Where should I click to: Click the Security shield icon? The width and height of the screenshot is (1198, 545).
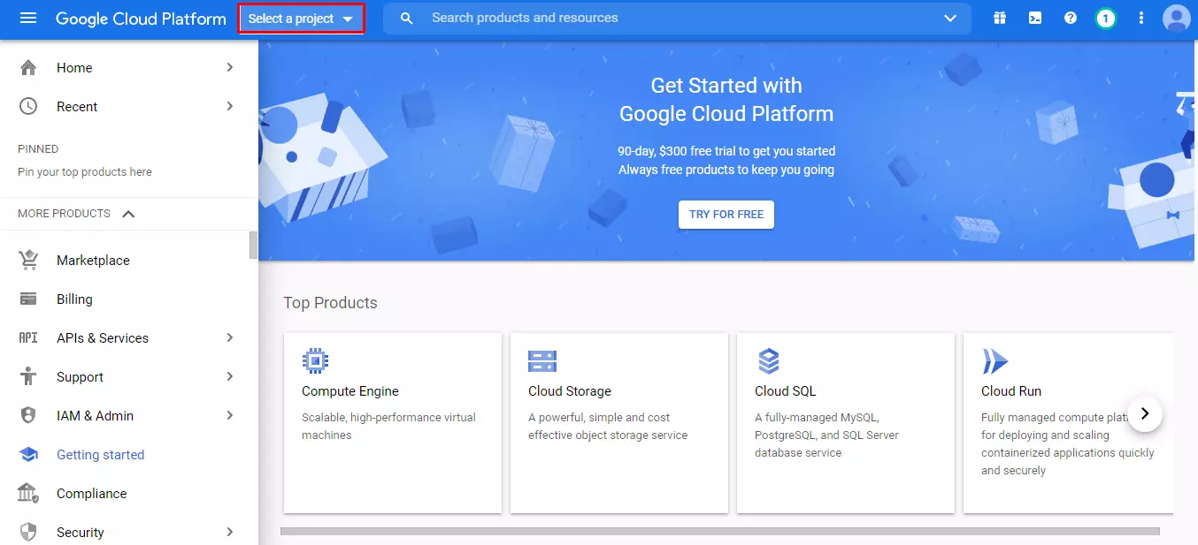coord(28,532)
